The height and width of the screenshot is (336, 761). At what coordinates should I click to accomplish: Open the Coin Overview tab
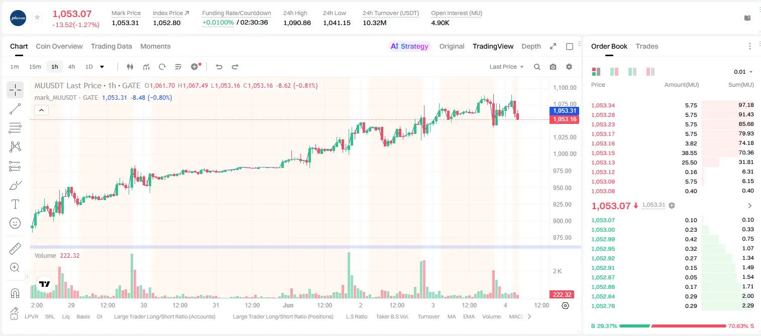(59, 46)
